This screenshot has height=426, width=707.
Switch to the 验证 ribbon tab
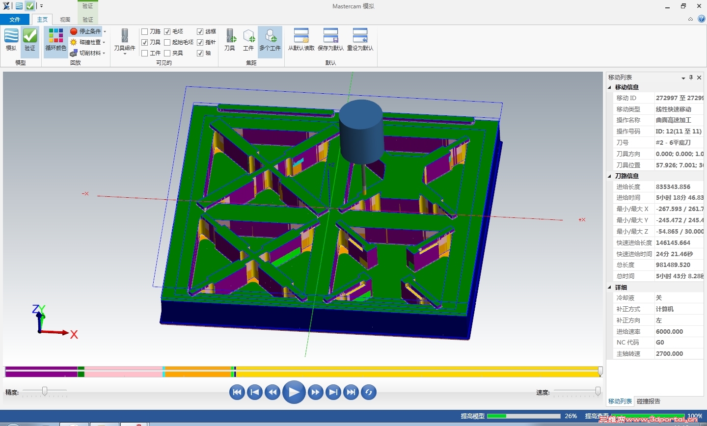(x=88, y=20)
